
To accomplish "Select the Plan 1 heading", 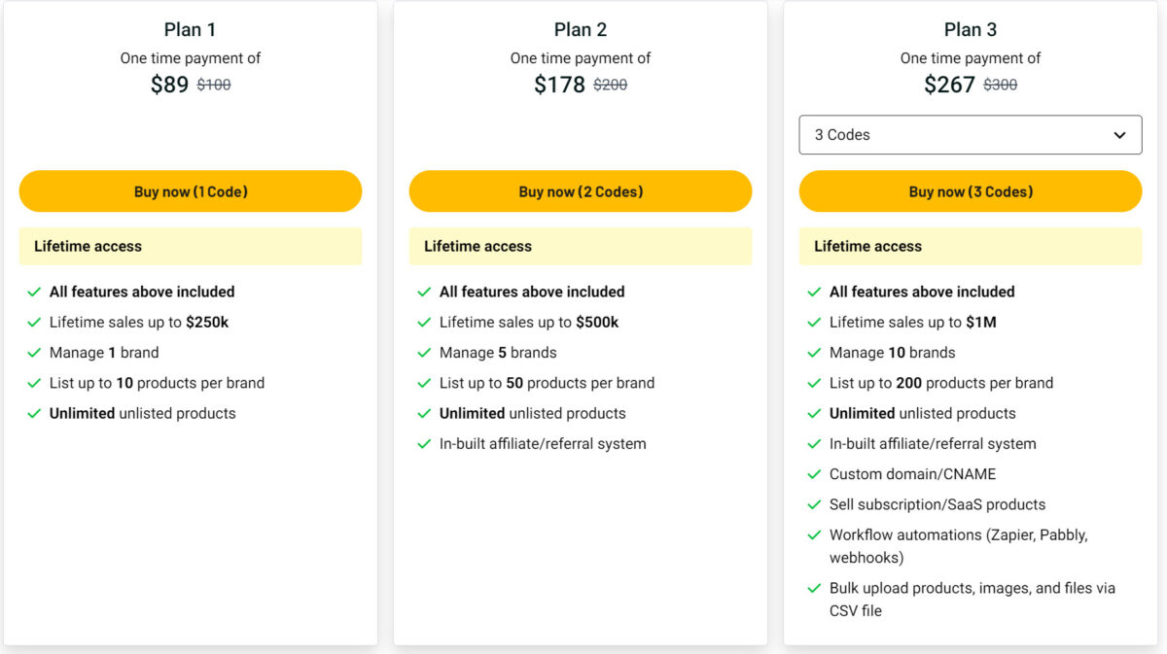I will [191, 29].
